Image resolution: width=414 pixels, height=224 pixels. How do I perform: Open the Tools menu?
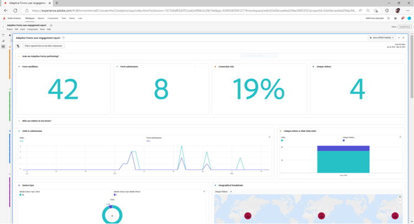[63, 18]
